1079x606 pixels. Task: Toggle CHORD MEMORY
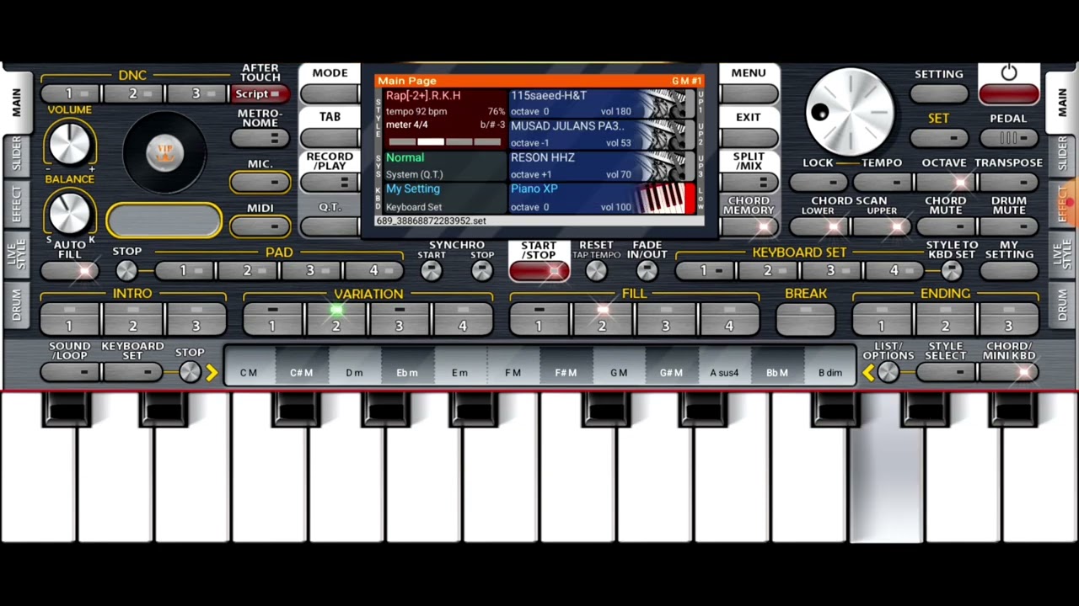(x=749, y=226)
